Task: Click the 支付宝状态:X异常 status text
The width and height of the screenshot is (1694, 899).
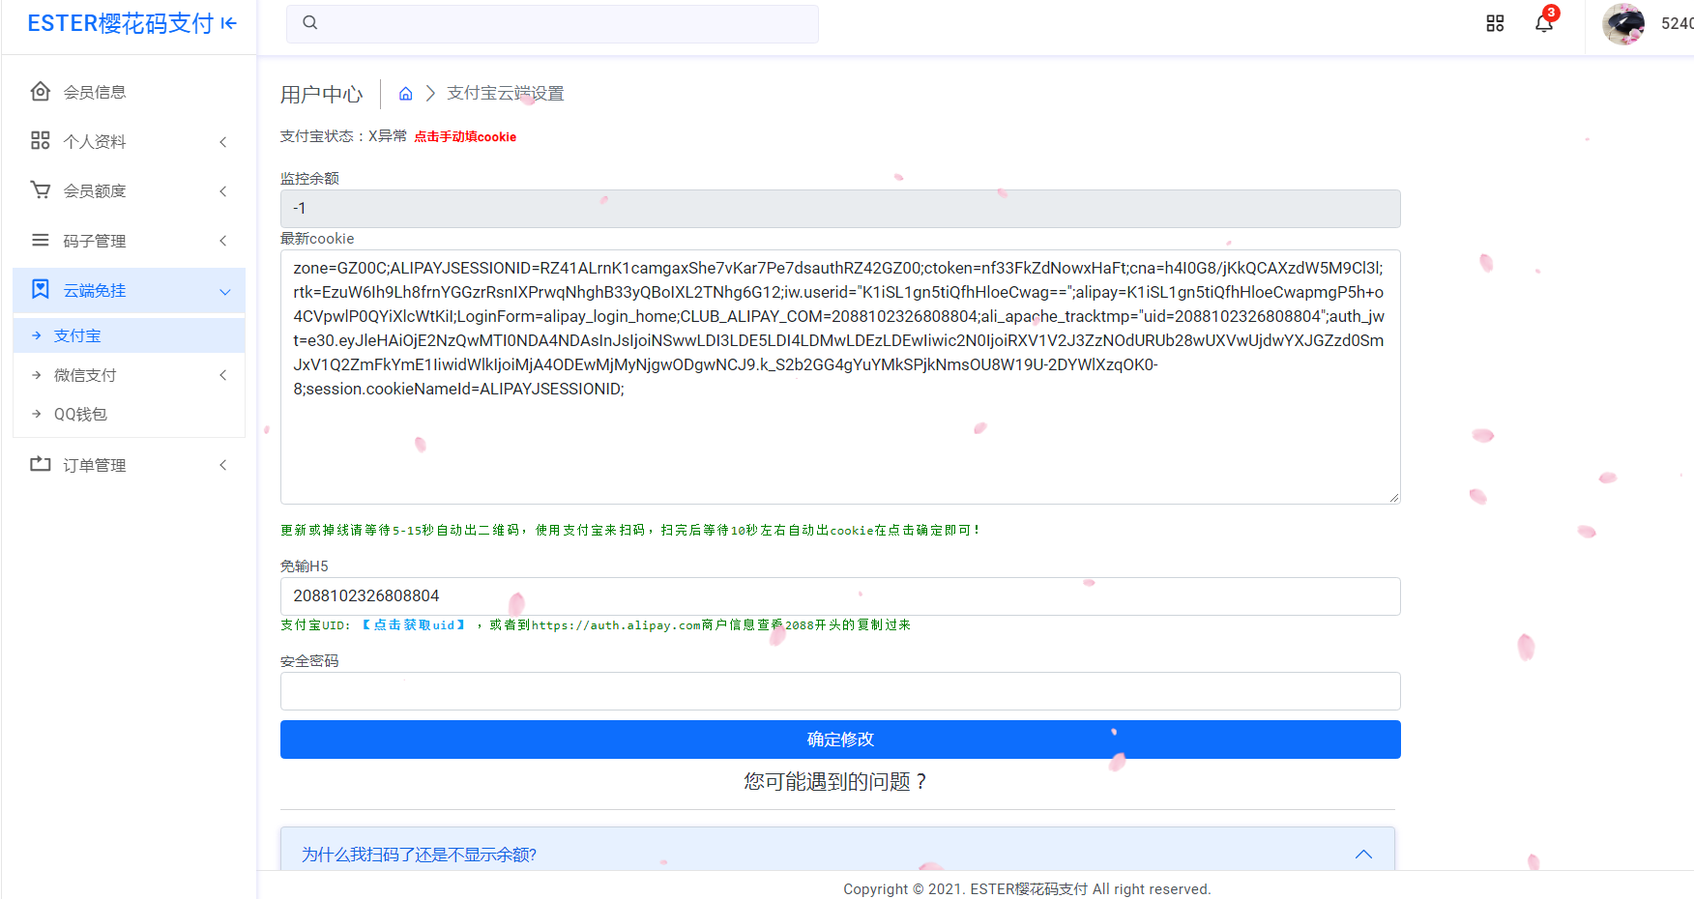Action: 343,136
